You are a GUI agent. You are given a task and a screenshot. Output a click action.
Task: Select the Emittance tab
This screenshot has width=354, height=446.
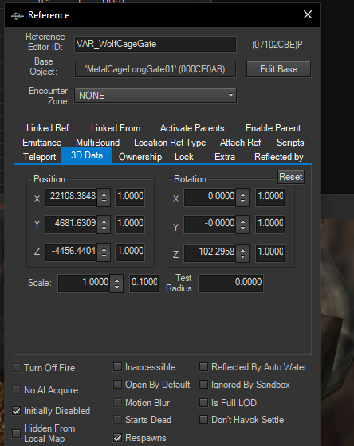[42, 143]
